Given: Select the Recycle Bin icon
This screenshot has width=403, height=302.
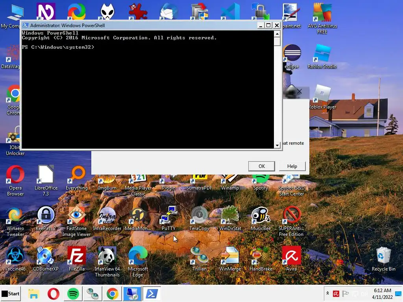Looking at the screenshot, I should click(383, 259).
